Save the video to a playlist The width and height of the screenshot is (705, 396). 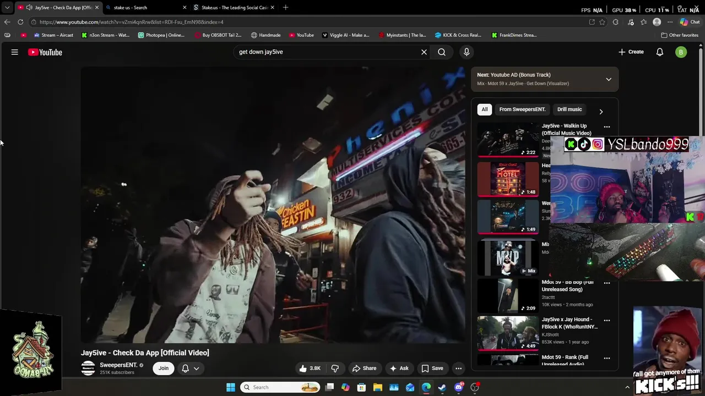coord(432,369)
